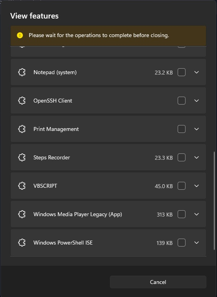Screen dimensions: 217x297
Task: Click the 139 KB size value
Action: (165, 243)
